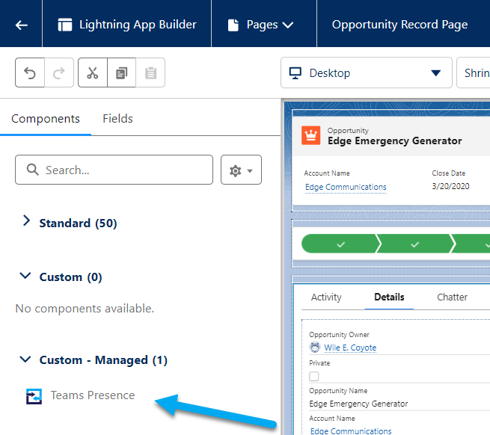Screen dimensions: 490x435
Task: Click Opportunity Name value Edge Emergency Generator
Action: 358,404
